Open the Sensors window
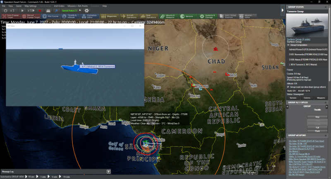 pyautogui.click(x=188, y=16)
